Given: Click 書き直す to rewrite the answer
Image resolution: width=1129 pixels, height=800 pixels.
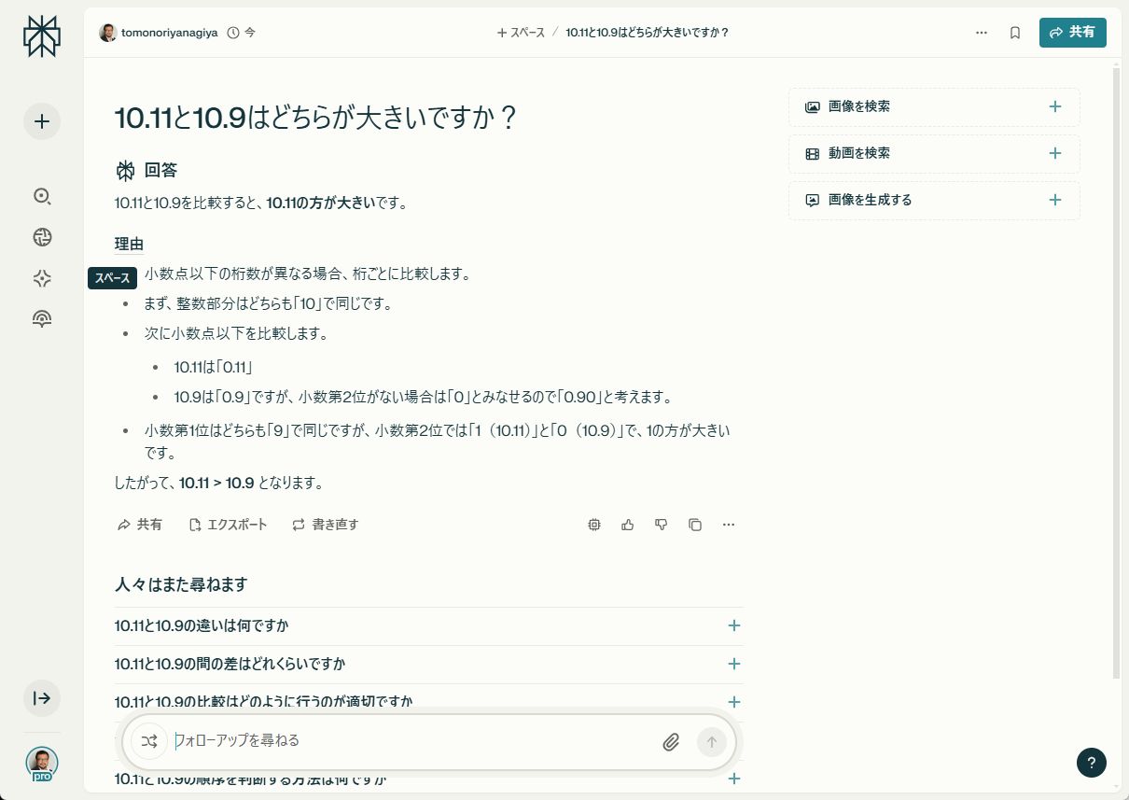Looking at the screenshot, I should [x=334, y=525].
